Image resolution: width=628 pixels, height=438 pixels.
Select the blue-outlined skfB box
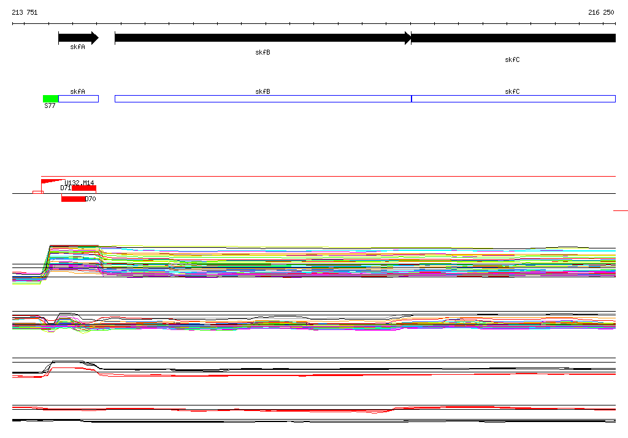263,99
